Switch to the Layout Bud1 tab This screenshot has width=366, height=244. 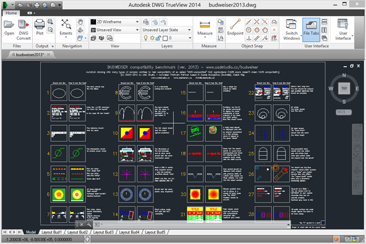click(x=52, y=232)
